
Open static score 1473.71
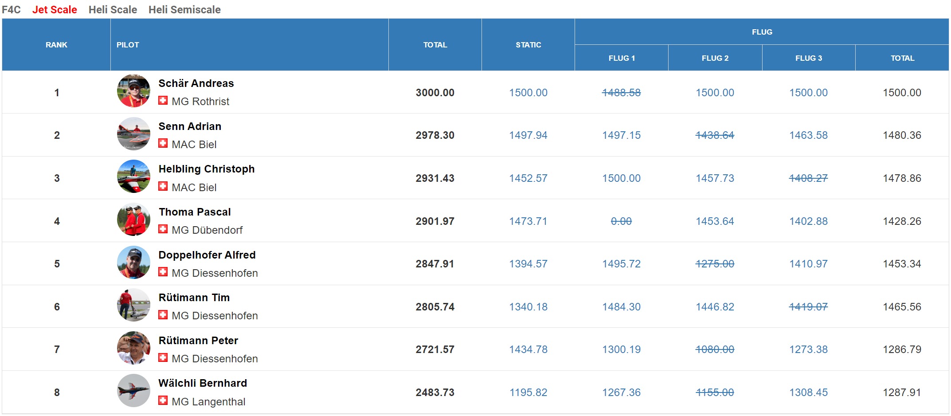point(528,221)
